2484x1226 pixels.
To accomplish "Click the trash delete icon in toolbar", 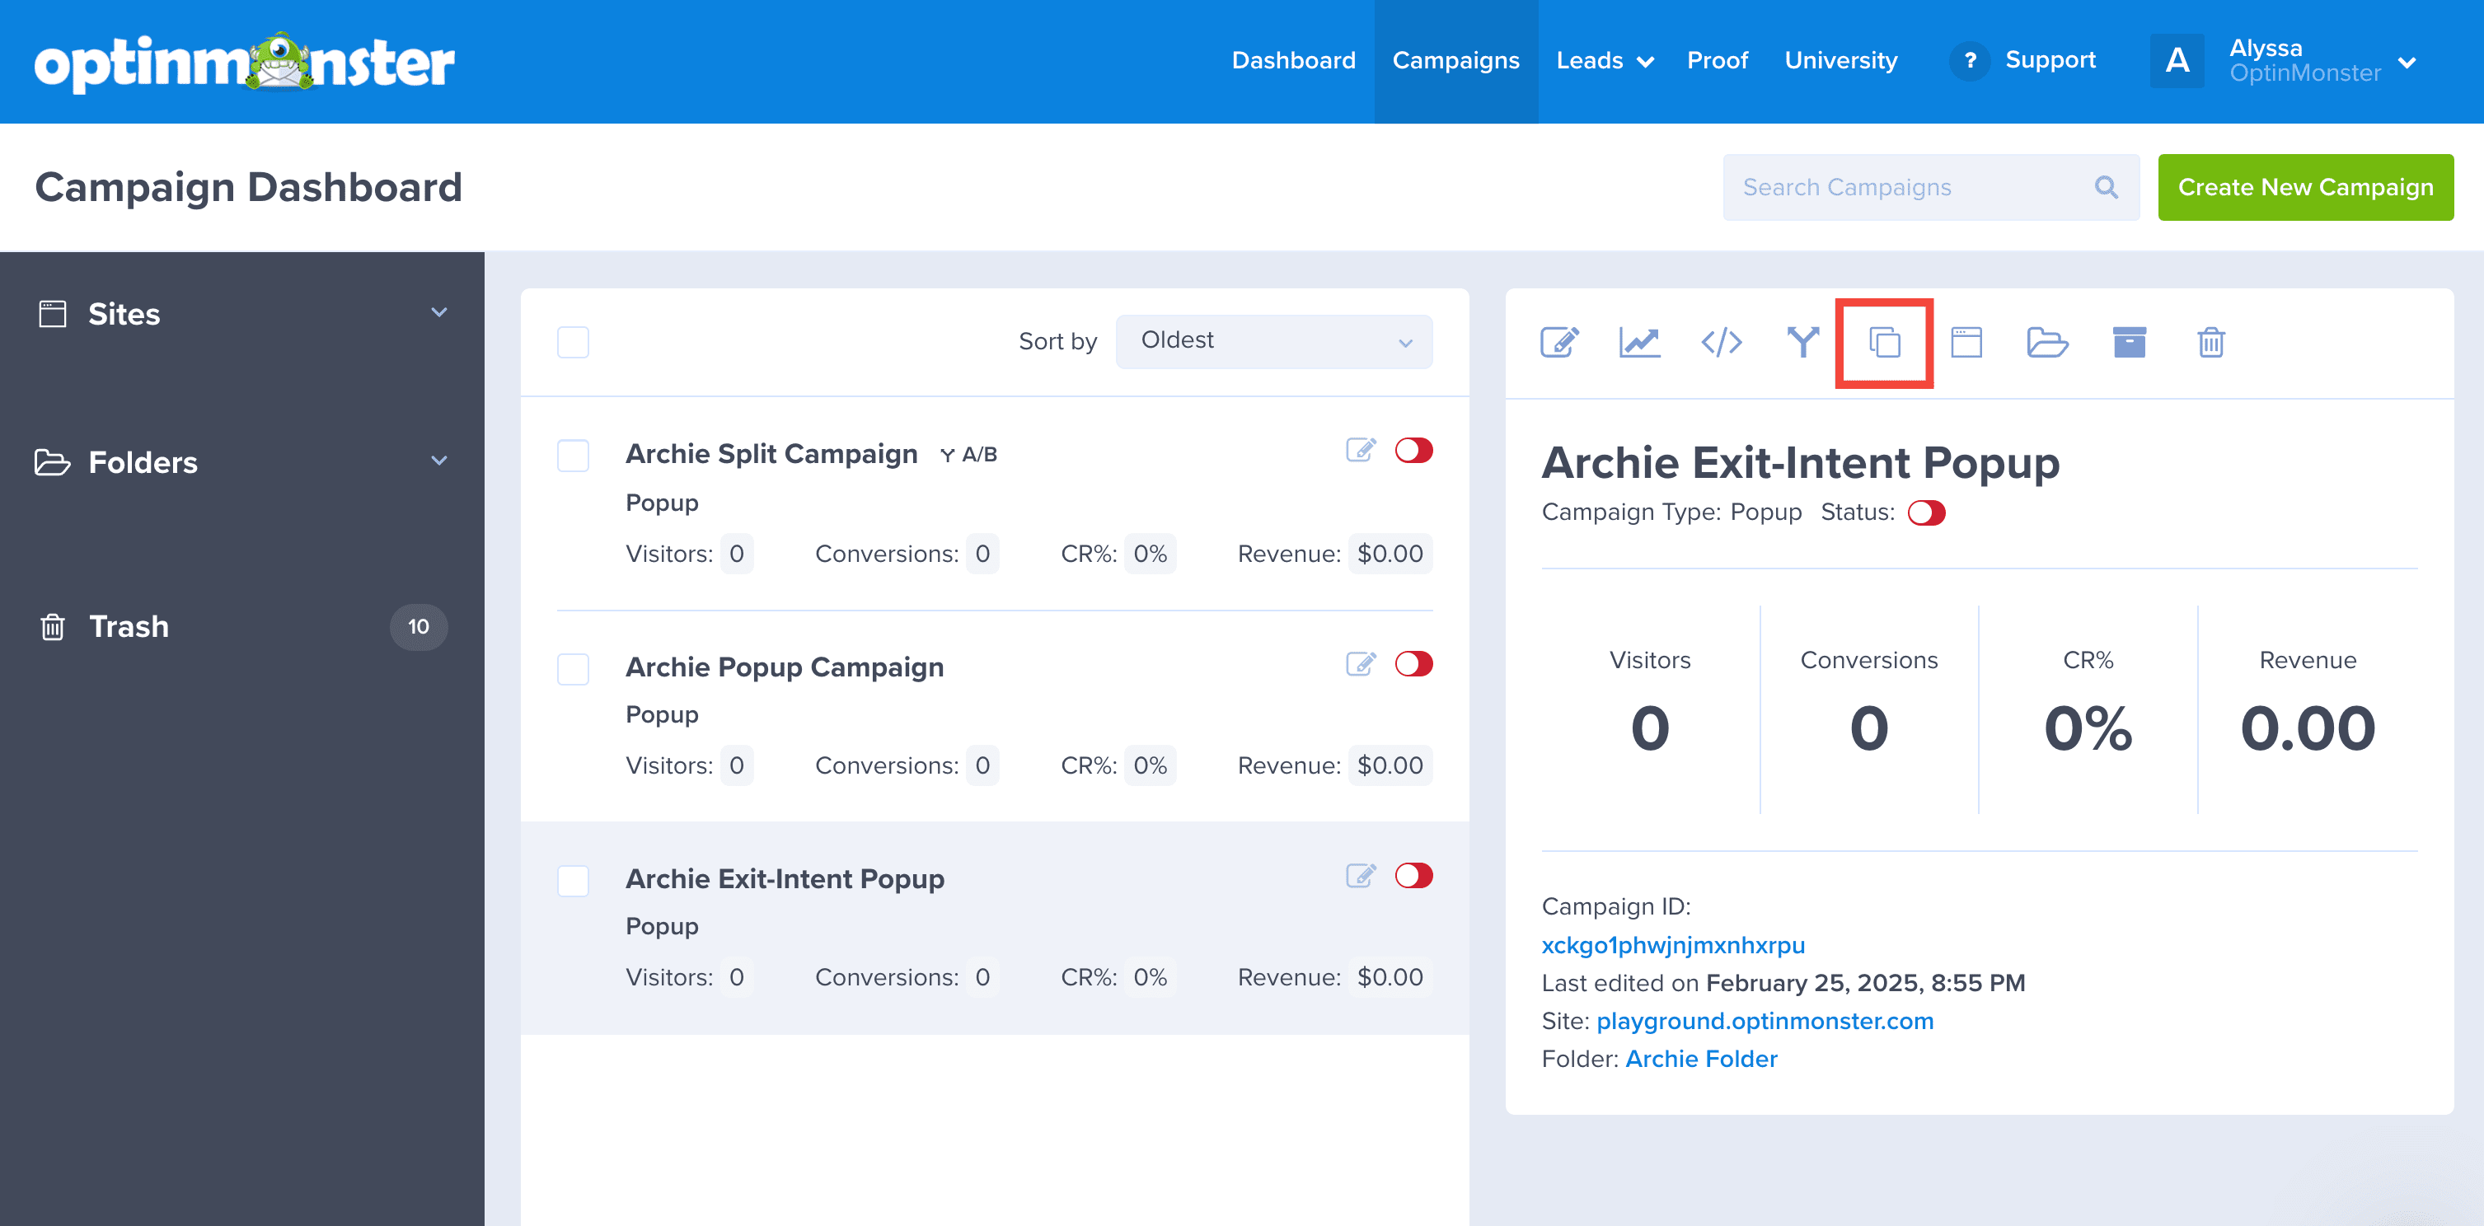I will [2211, 342].
